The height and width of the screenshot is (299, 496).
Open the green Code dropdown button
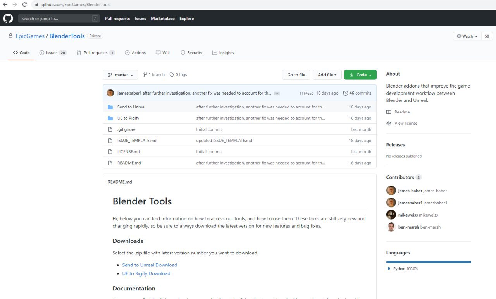(x=360, y=75)
